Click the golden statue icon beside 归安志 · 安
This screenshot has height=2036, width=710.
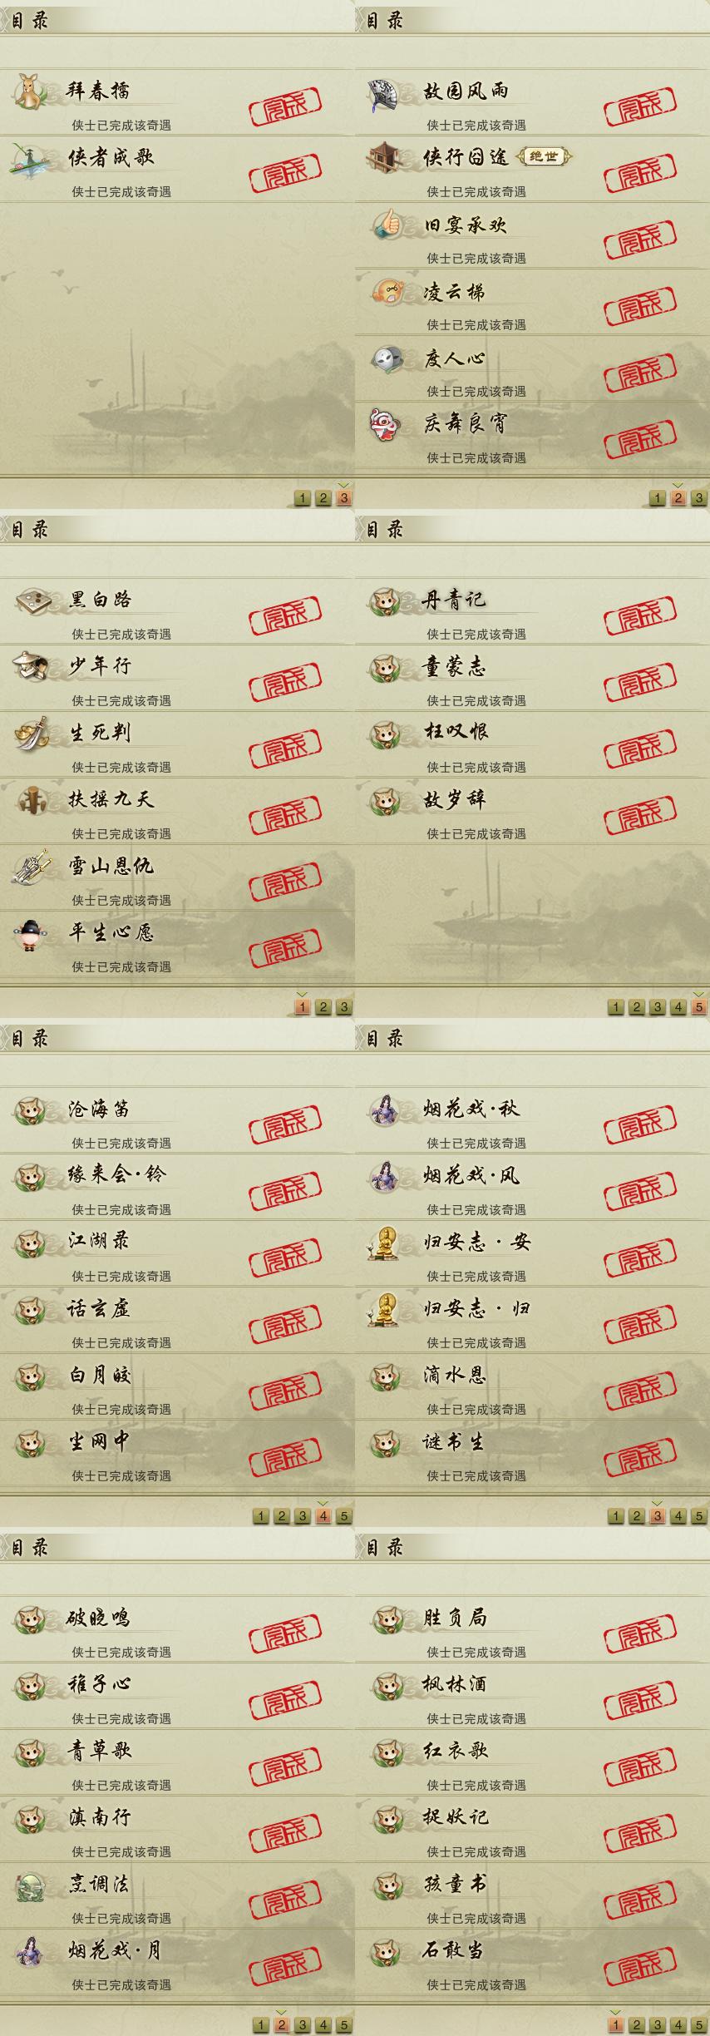[x=384, y=1243]
